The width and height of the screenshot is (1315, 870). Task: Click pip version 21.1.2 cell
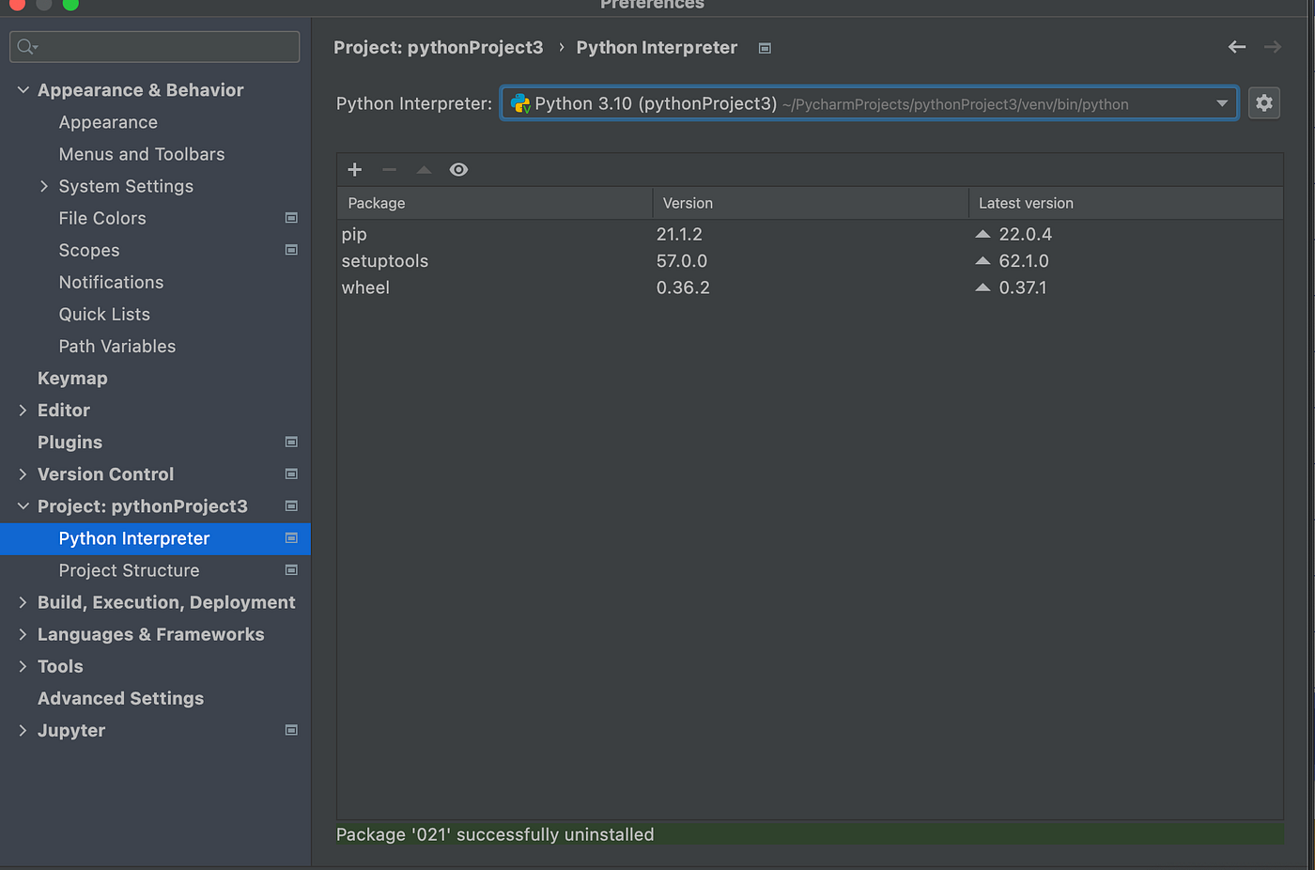(679, 234)
